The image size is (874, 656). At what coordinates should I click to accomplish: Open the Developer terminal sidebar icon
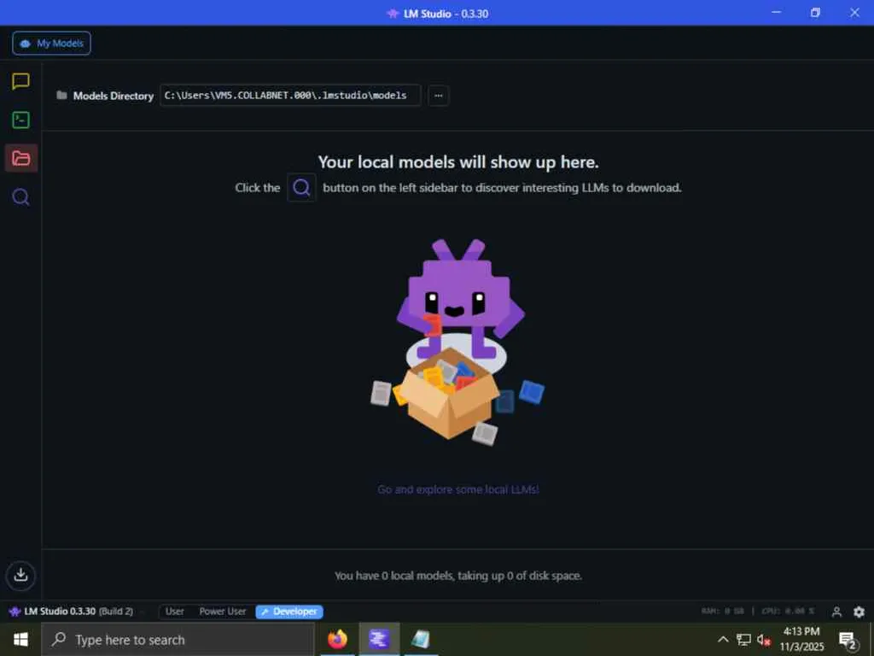[x=20, y=120]
